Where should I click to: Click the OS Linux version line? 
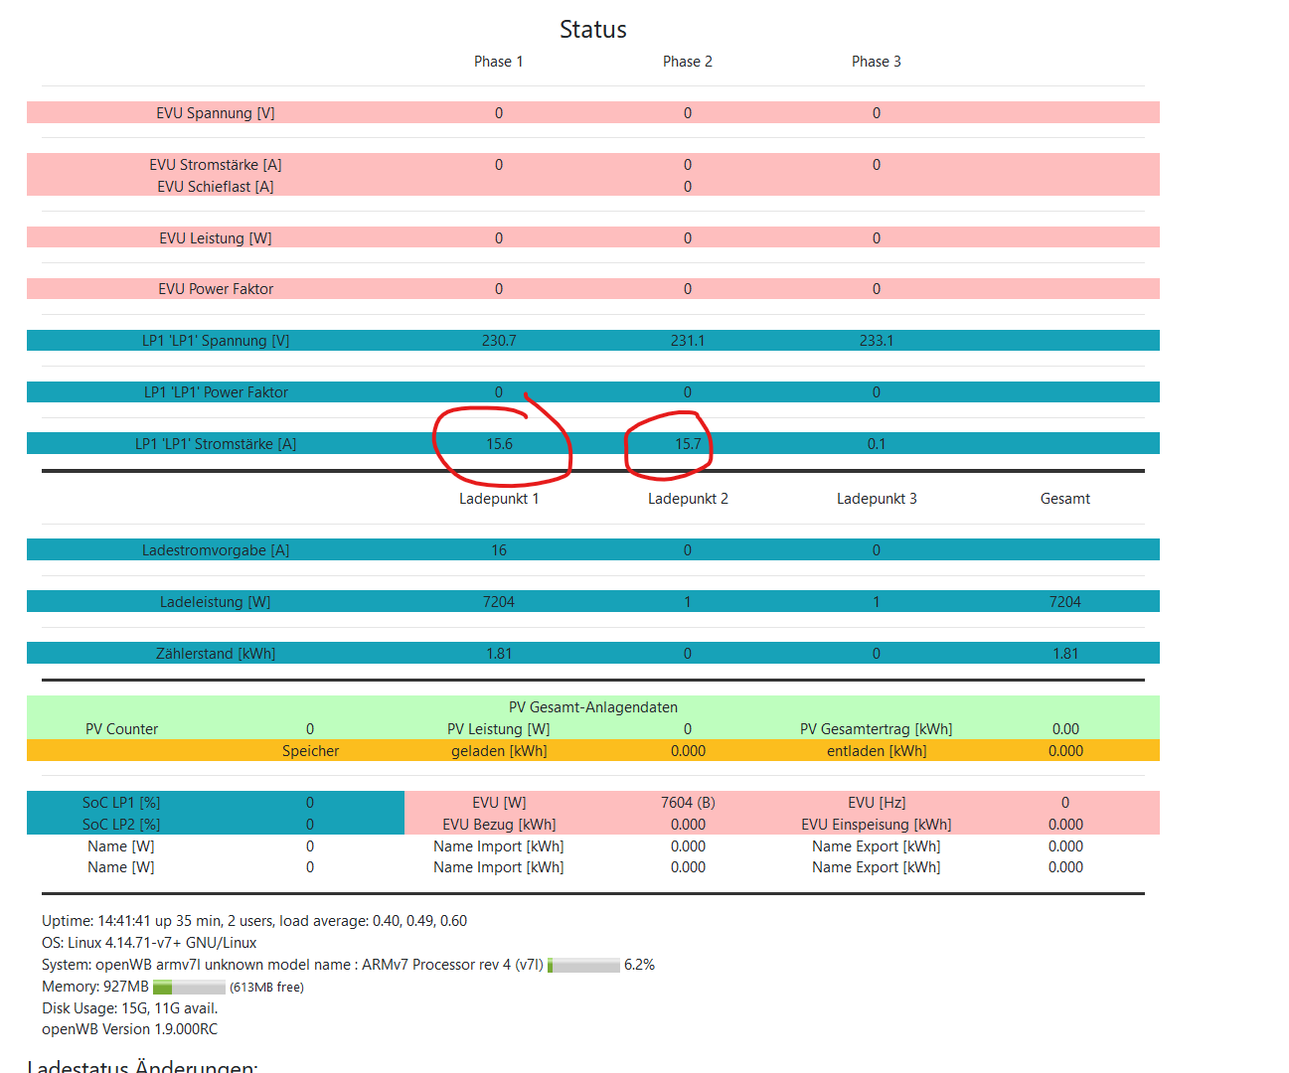149,943
